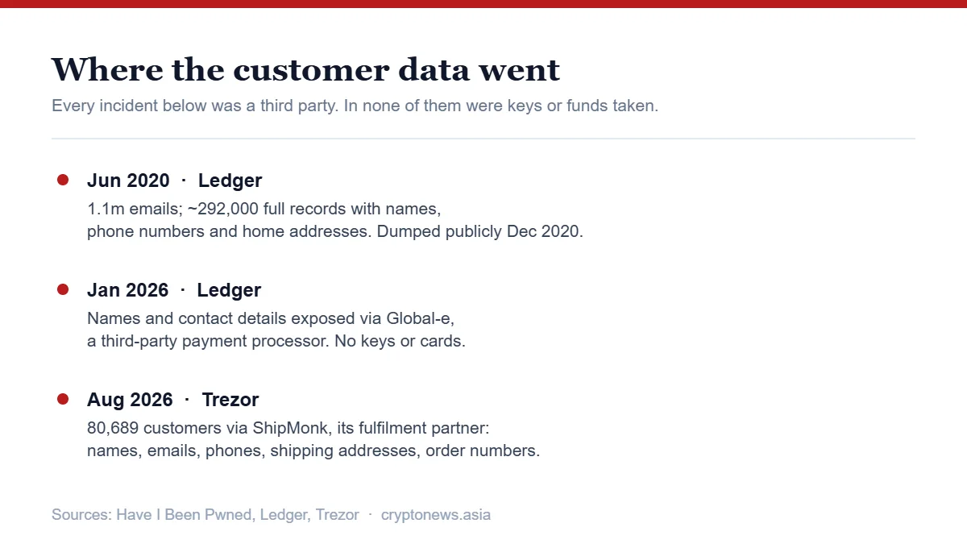This screenshot has width=967, height=544.
Task: Click the 80,689 customers via ShipMonk line
Action: click(x=294, y=429)
